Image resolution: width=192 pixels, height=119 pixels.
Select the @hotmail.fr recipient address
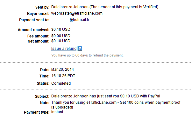point(80,20)
